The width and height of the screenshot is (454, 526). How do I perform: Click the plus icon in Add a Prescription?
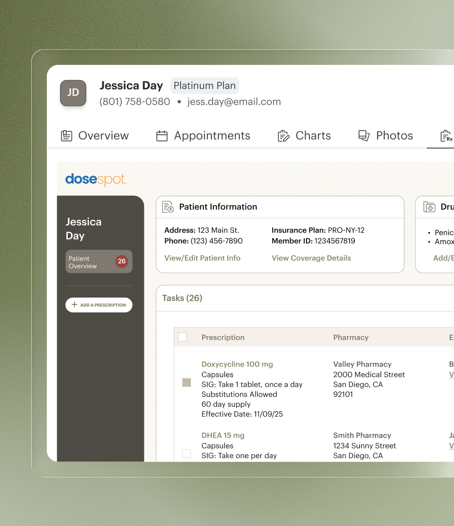pos(74,305)
